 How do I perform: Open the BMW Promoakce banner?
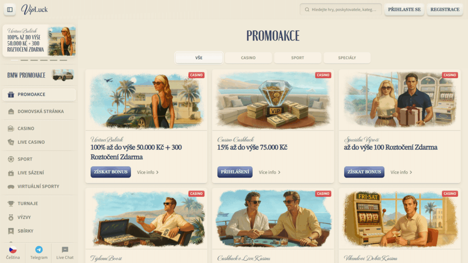point(39,75)
